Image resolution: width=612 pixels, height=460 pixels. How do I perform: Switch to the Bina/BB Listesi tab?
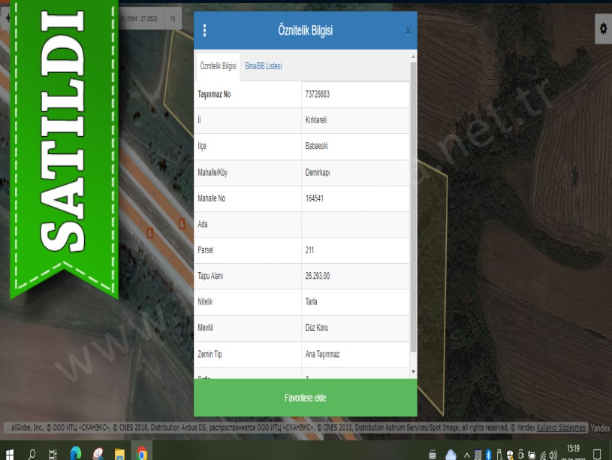[263, 66]
